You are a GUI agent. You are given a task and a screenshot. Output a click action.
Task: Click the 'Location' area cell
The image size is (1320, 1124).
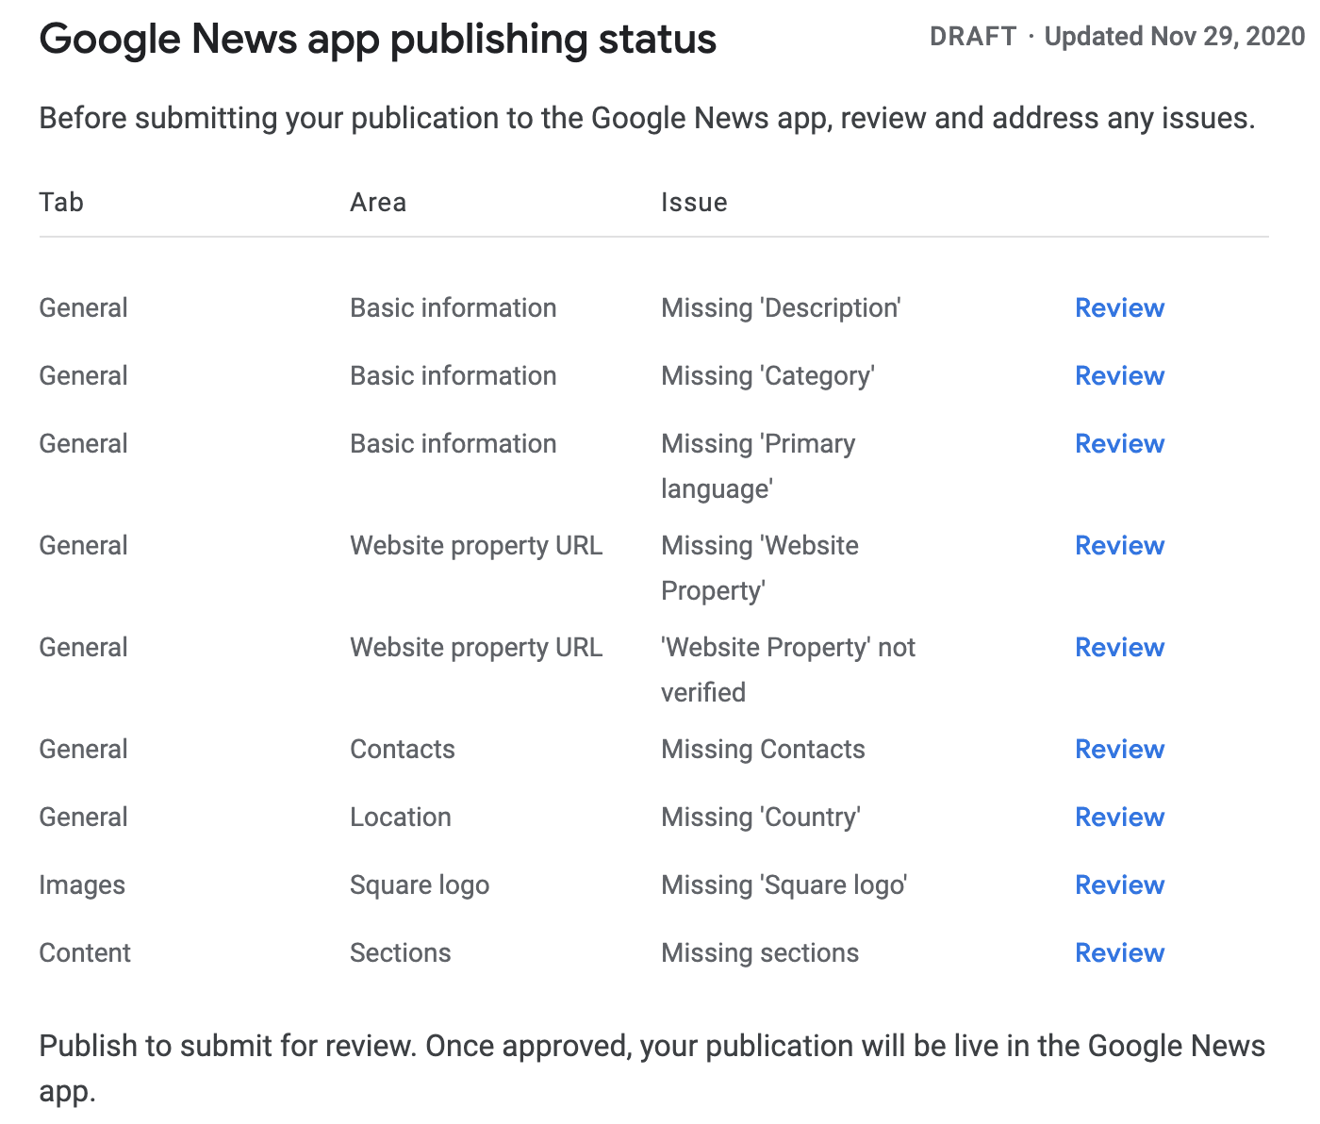click(x=401, y=817)
